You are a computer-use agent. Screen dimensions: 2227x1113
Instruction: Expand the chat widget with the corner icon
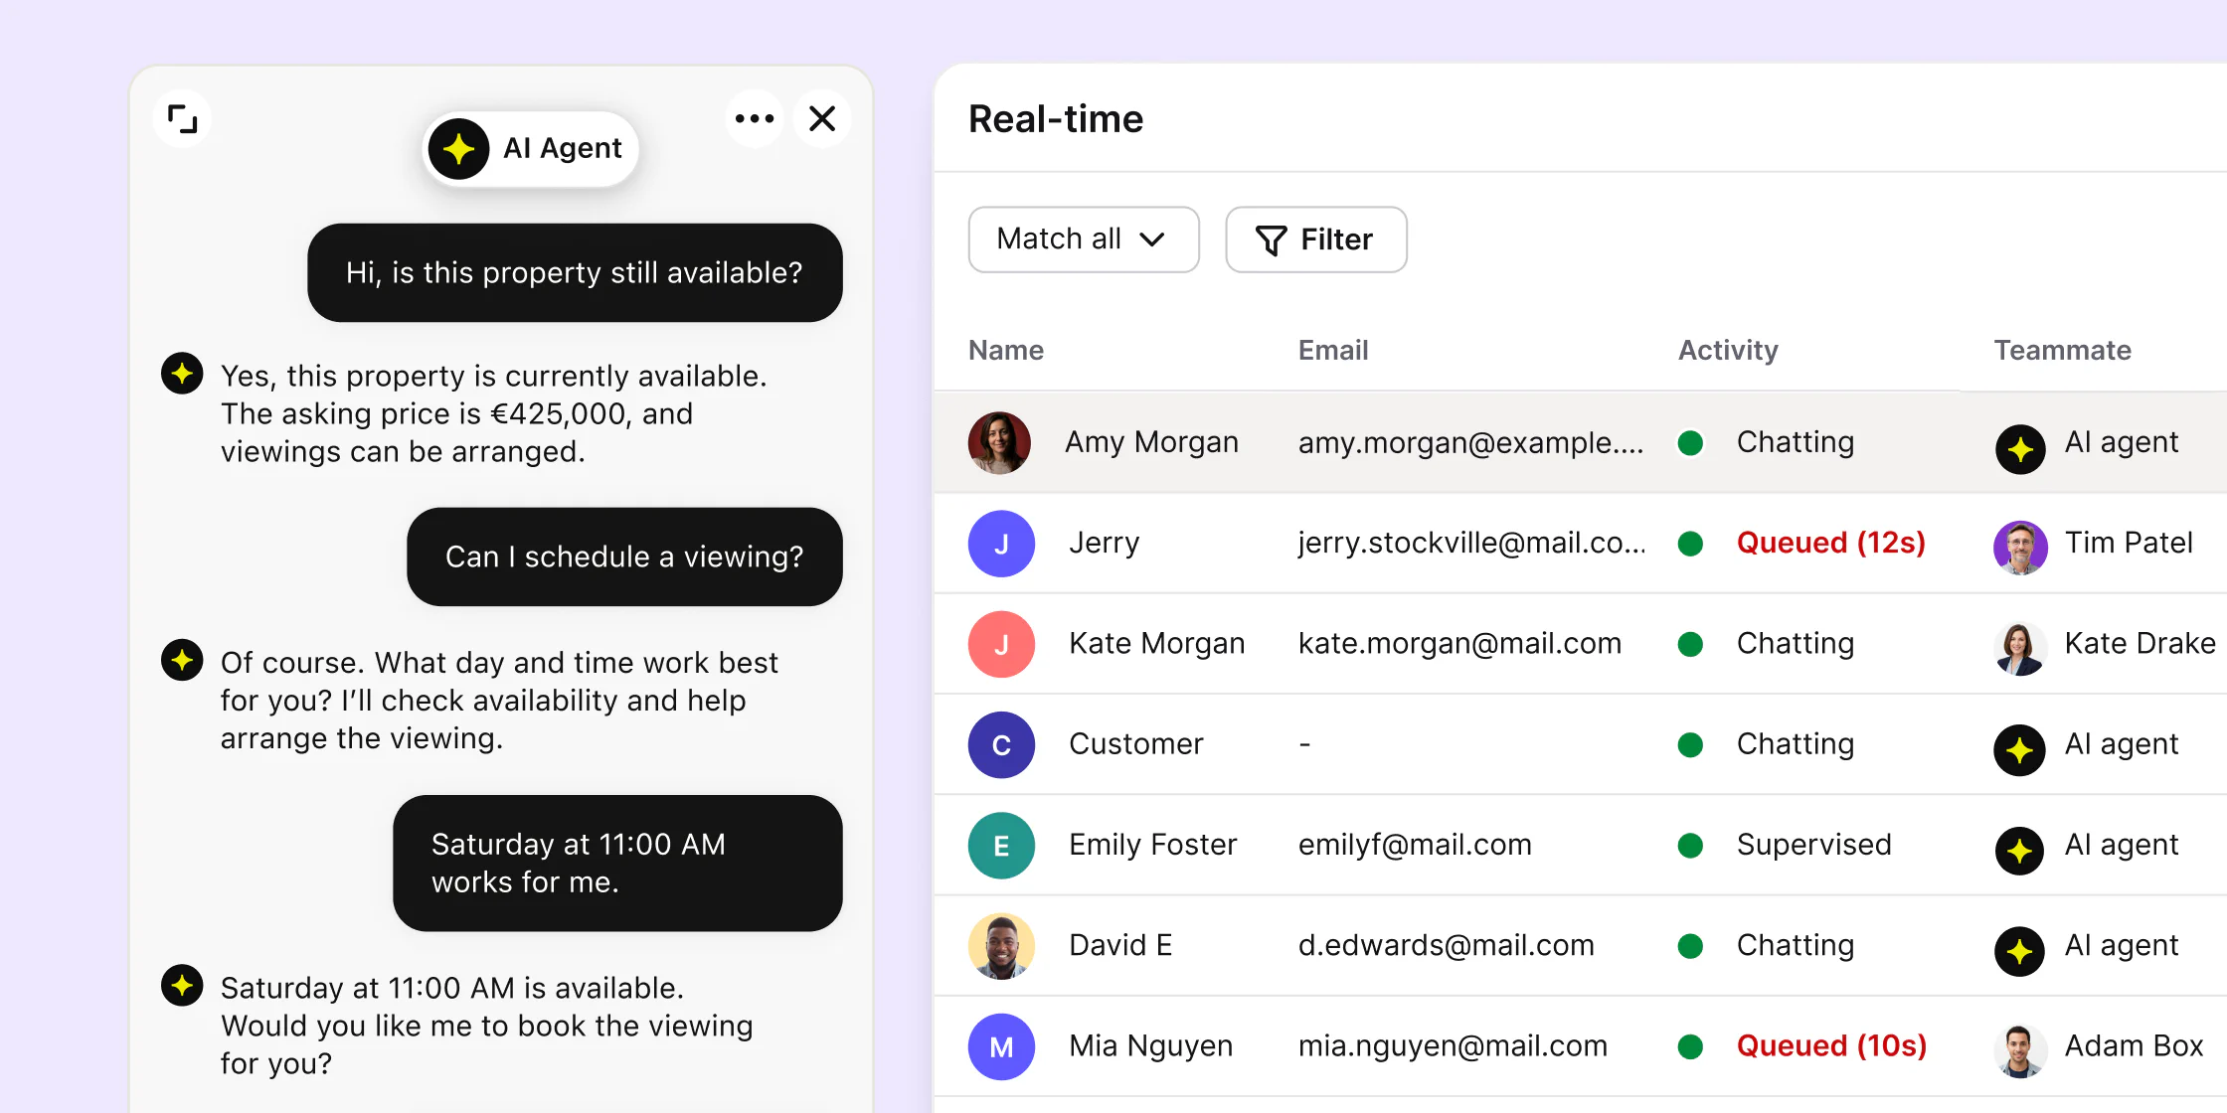[x=182, y=119]
